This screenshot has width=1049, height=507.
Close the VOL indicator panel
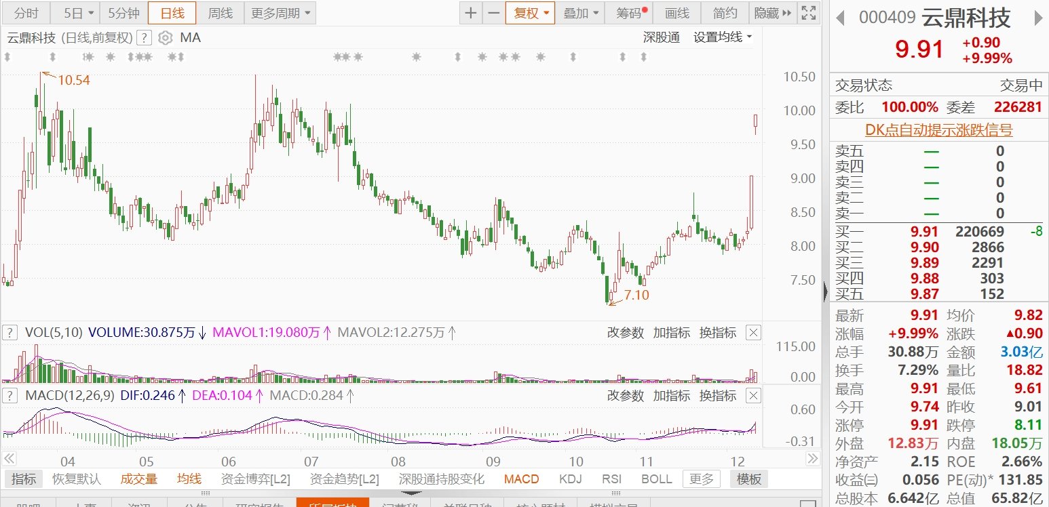(753, 333)
